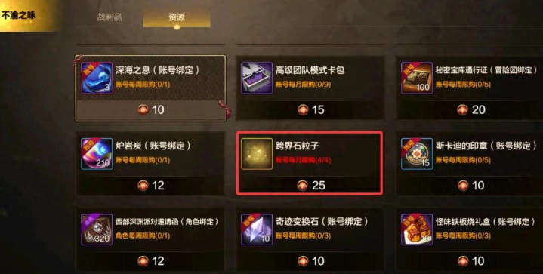Select the 炉岩炭 item icon
This screenshot has width=543, height=274.
click(97, 154)
